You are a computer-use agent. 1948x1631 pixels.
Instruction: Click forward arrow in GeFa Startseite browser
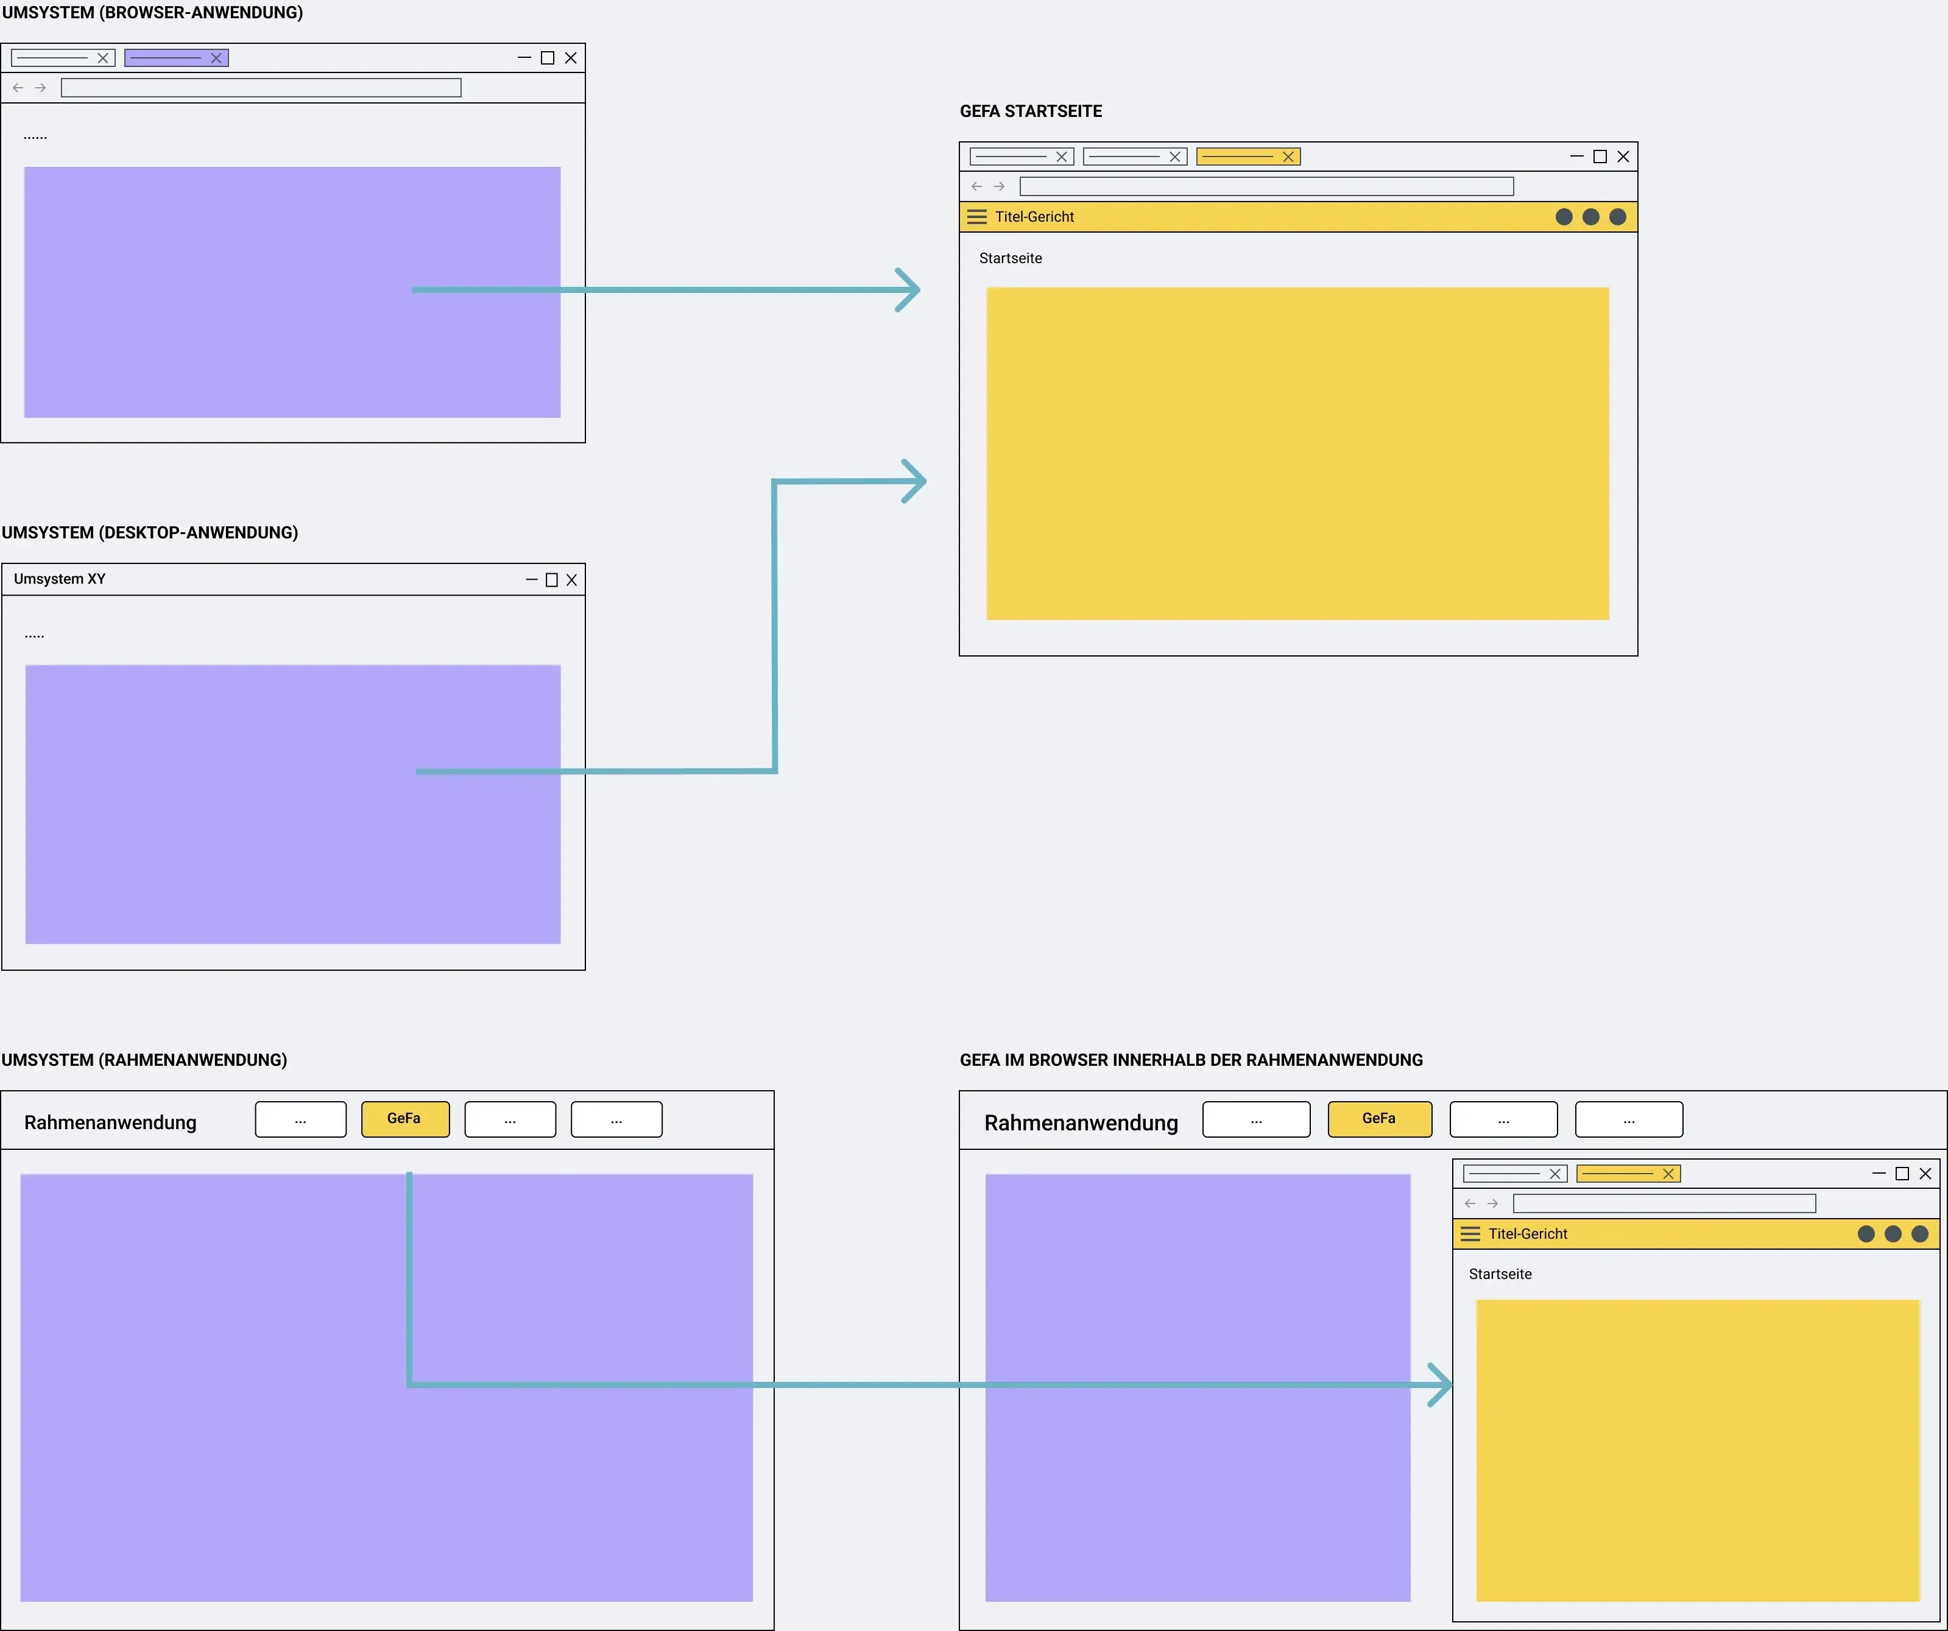(x=999, y=186)
